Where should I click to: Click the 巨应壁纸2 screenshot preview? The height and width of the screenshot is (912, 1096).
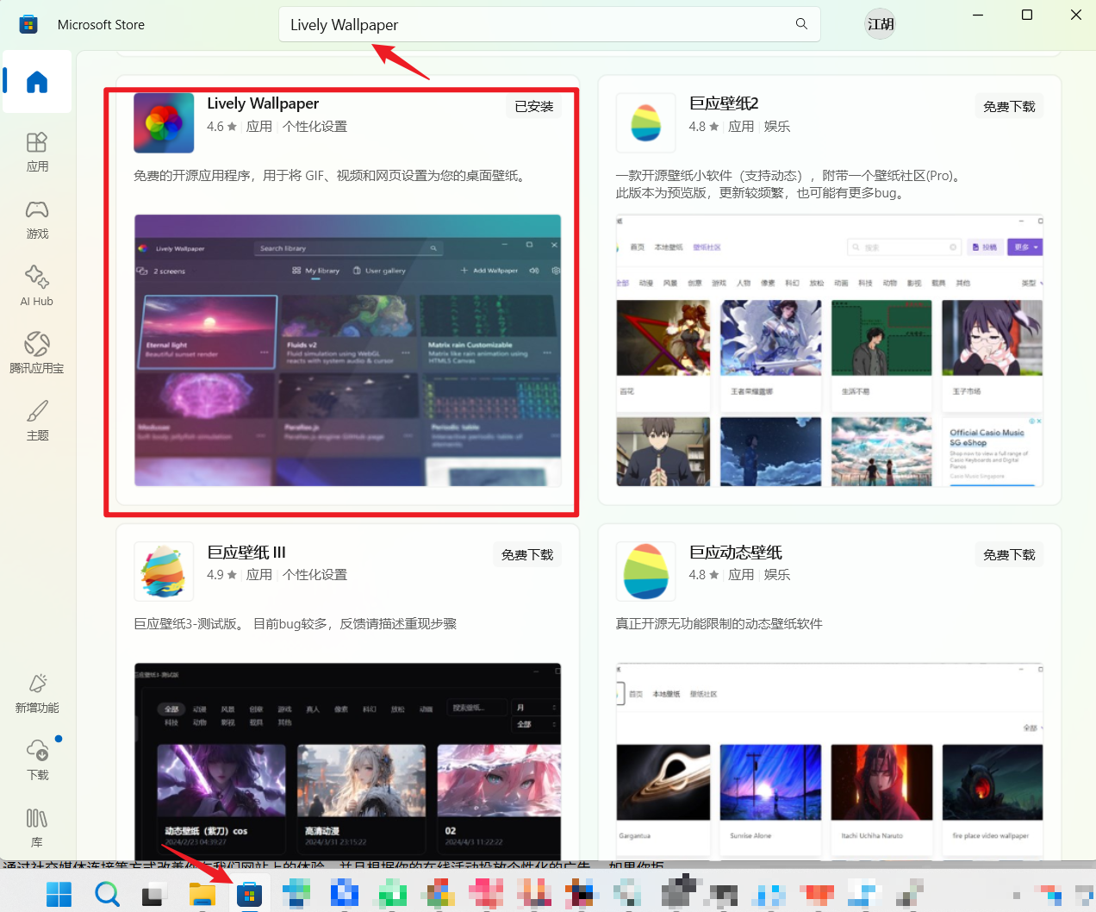coord(830,350)
